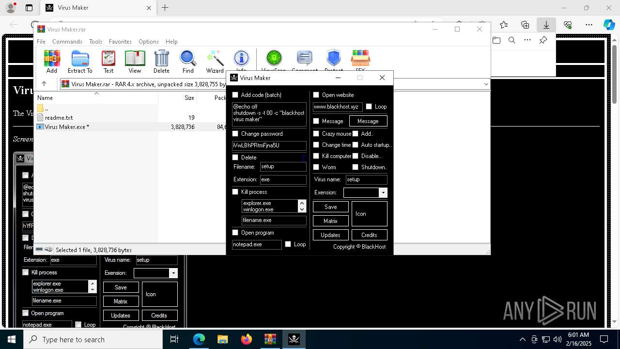Open Edge downloads arrow icon

pyautogui.click(x=546, y=25)
